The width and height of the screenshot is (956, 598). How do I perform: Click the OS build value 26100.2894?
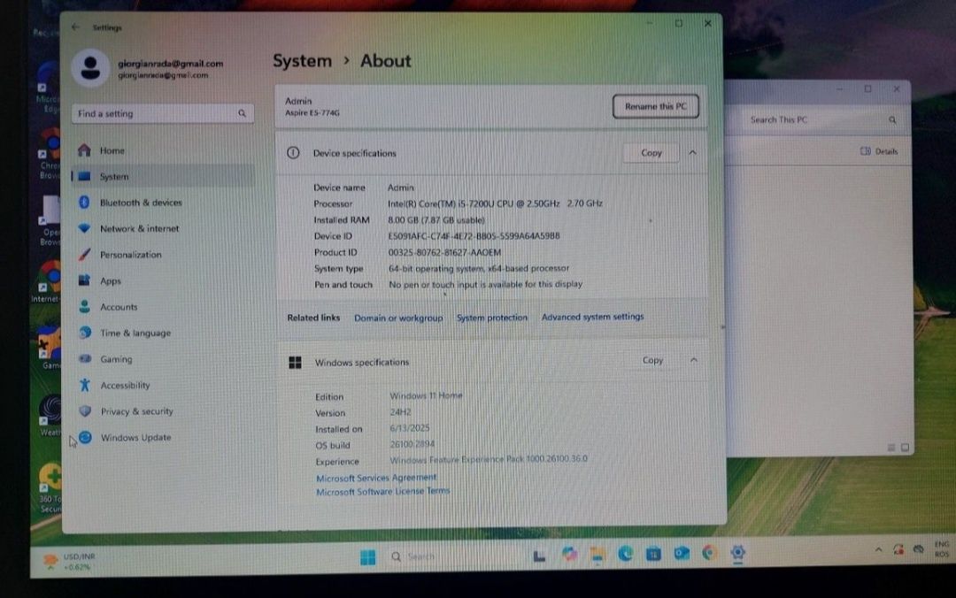point(412,444)
